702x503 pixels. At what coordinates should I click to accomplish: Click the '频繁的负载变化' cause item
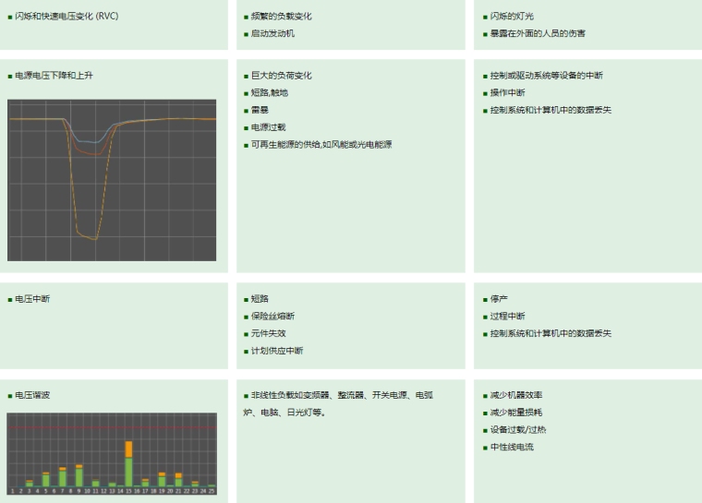click(281, 17)
